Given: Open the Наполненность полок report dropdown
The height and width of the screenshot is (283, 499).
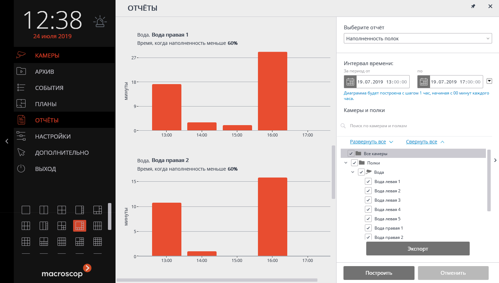Looking at the screenshot, I should click(x=418, y=39).
